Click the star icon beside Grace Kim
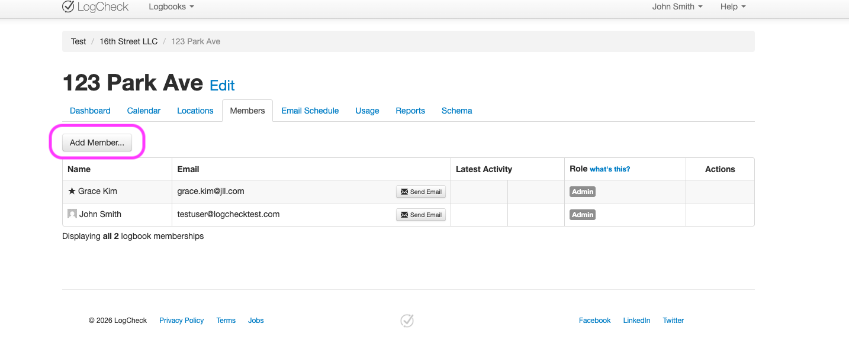 [72, 191]
